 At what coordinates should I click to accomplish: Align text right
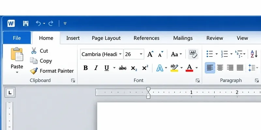pyautogui.click(x=230, y=68)
